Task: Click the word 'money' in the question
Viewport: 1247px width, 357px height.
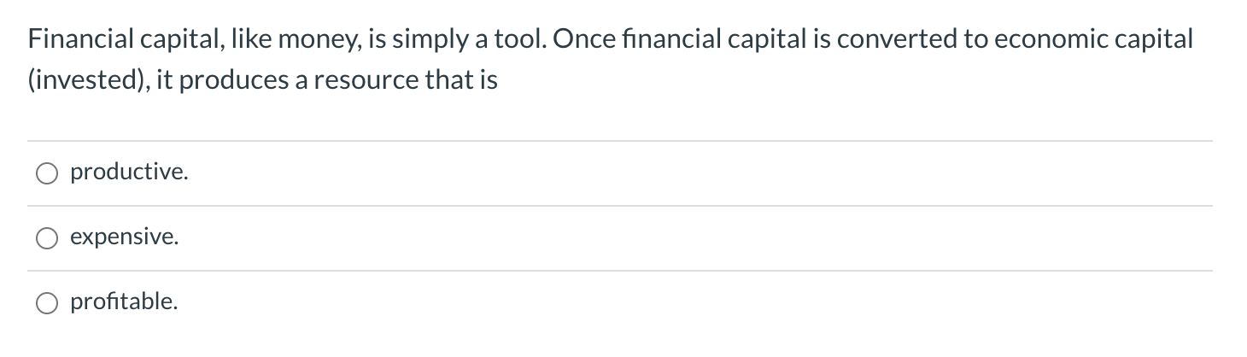Action: coord(311,39)
